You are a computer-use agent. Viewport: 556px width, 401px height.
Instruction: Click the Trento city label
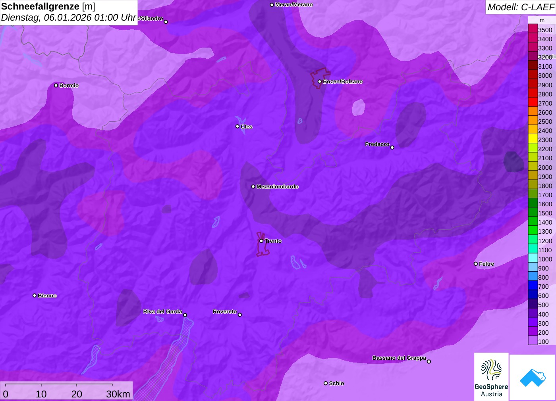click(273, 241)
